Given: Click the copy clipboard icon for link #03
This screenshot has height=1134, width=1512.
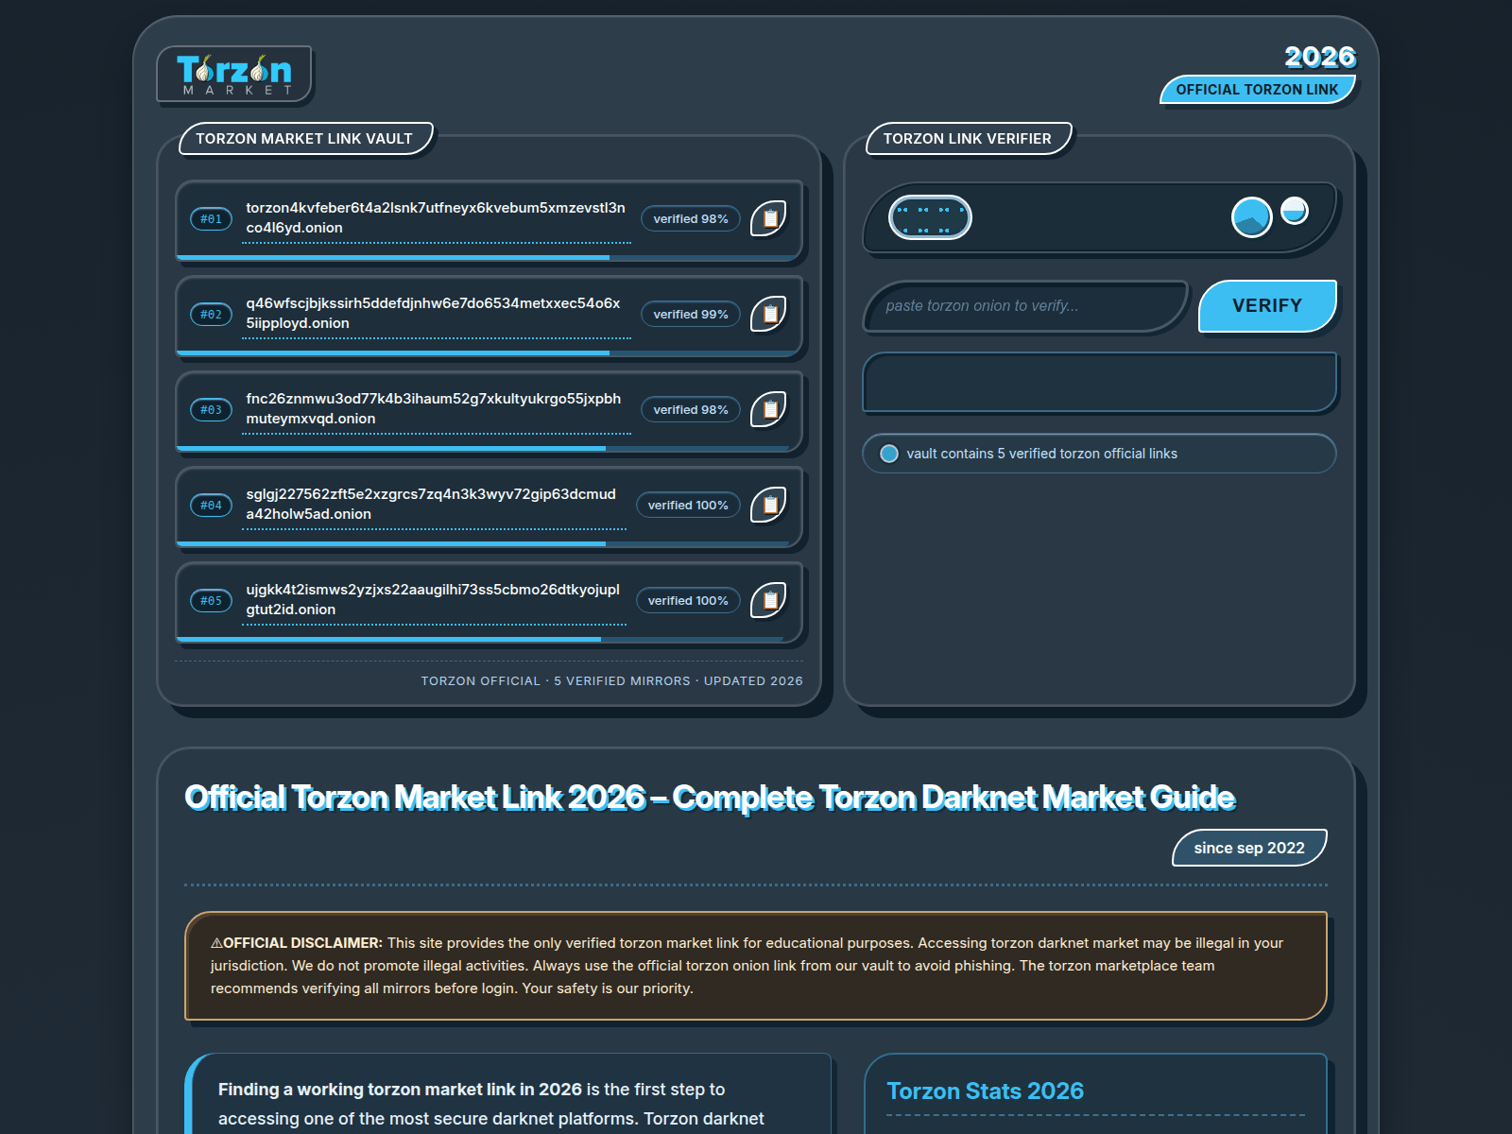Looking at the screenshot, I should tap(768, 409).
